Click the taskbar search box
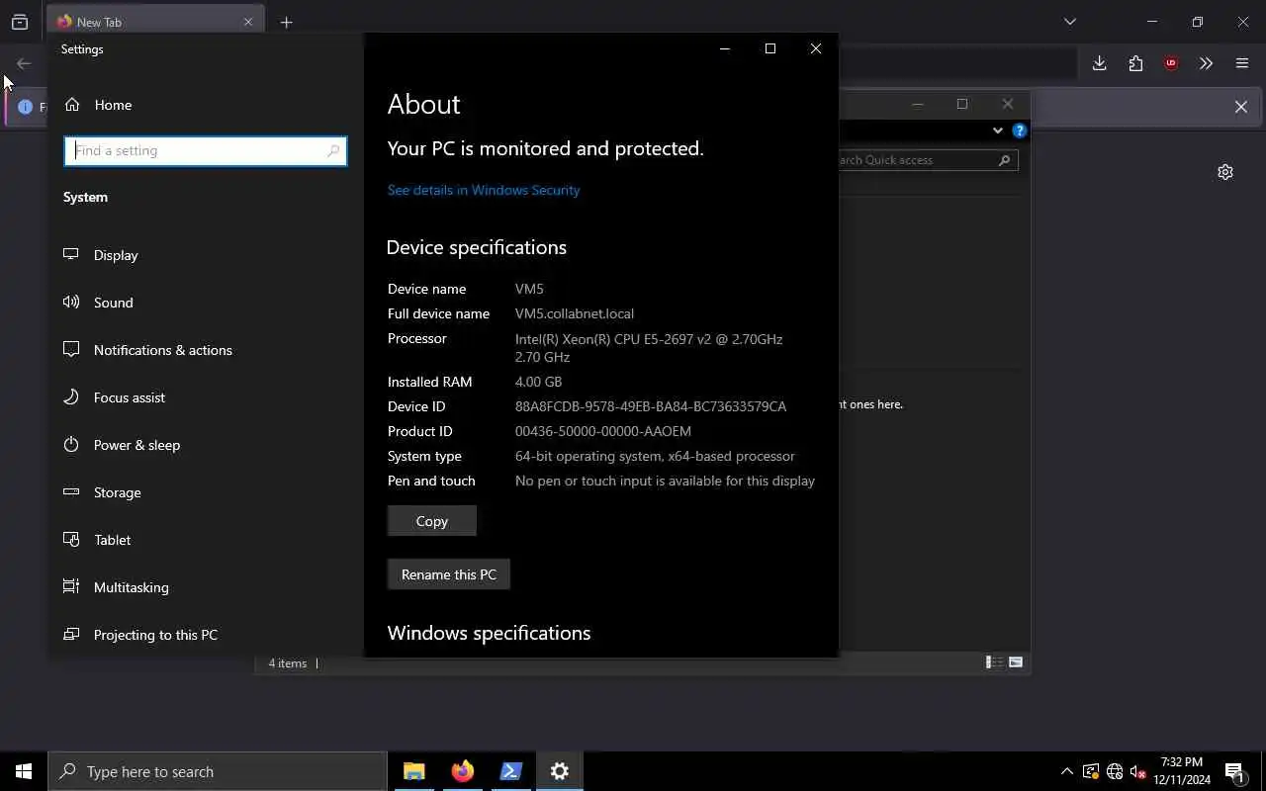 218,771
